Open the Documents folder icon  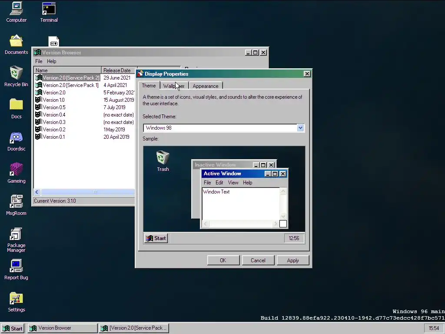click(x=16, y=44)
